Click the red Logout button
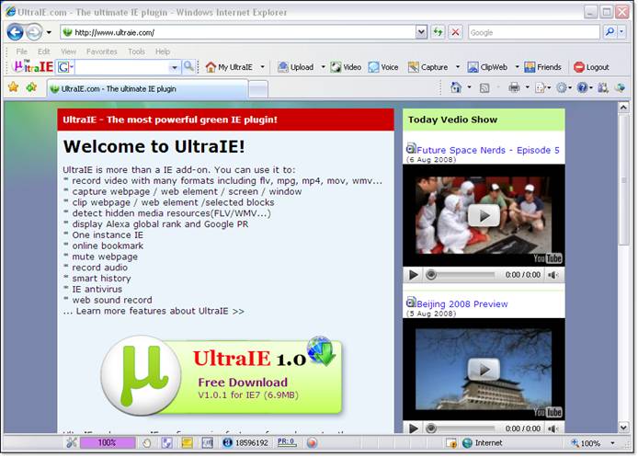 tap(591, 67)
